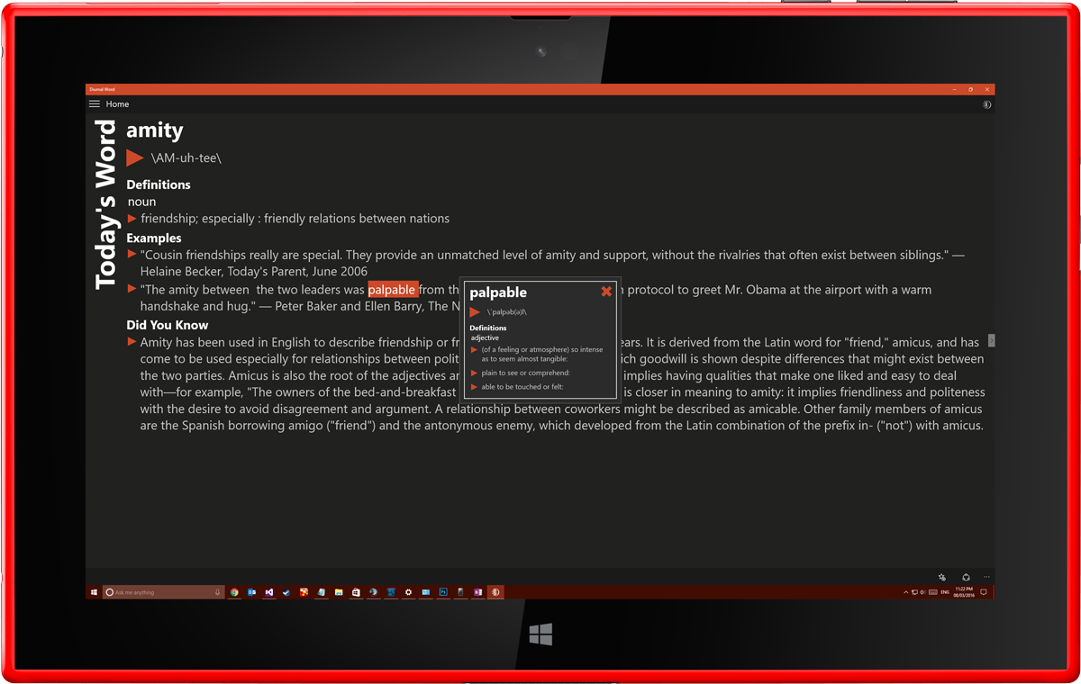This screenshot has height=684, width=1081.
Task: Open the Action Center notifications icon
Action: [x=984, y=592]
